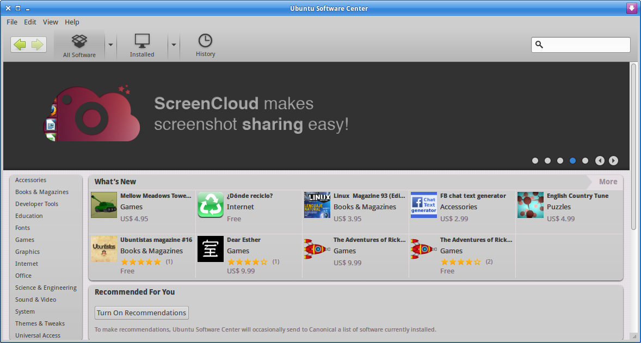Screen dimensions: 641x343
Task: Click Turn On Recommendations button
Action: click(x=141, y=313)
